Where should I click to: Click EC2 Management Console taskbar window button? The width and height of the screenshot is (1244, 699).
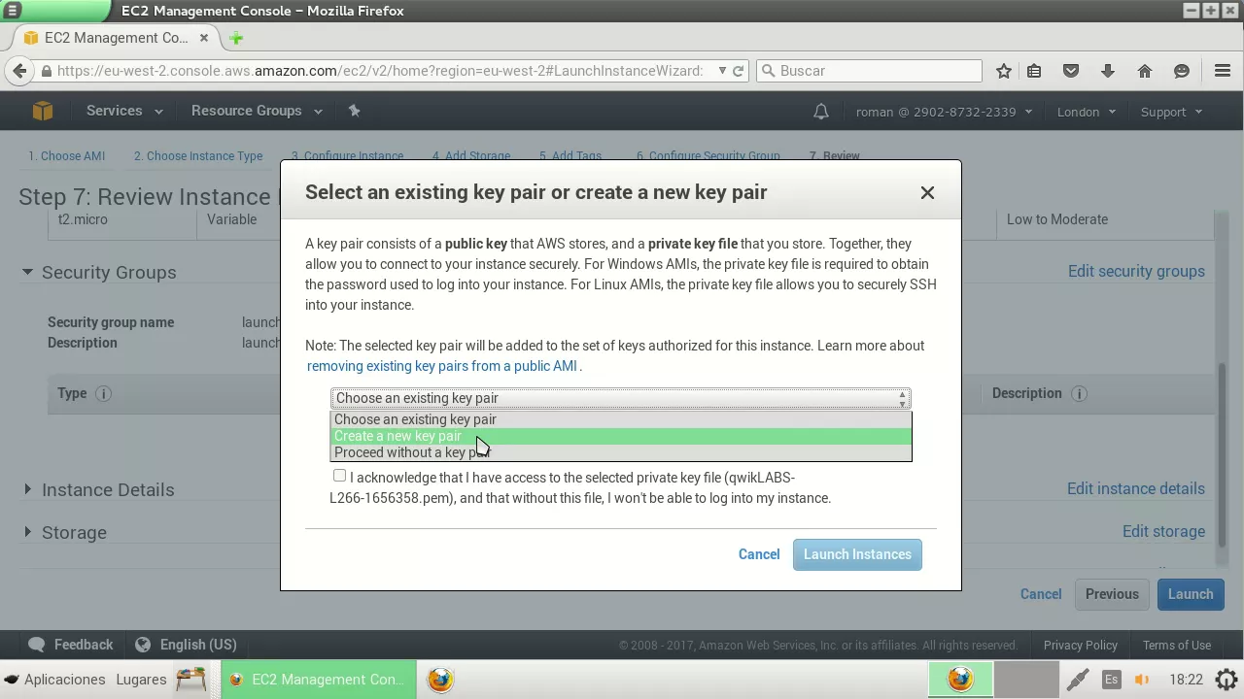tap(319, 680)
